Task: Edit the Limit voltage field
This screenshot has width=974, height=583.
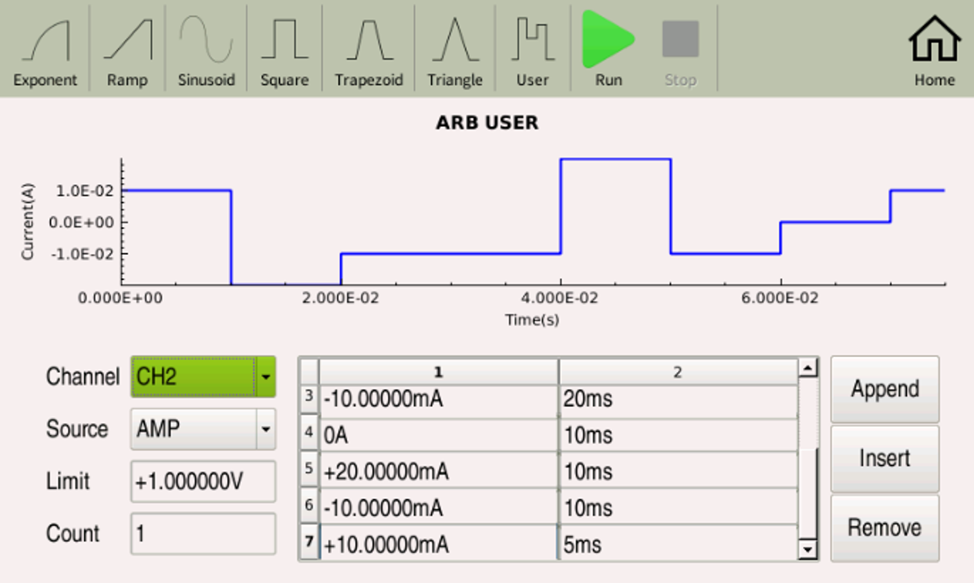Action: pyautogui.click(x=203, y=481)
